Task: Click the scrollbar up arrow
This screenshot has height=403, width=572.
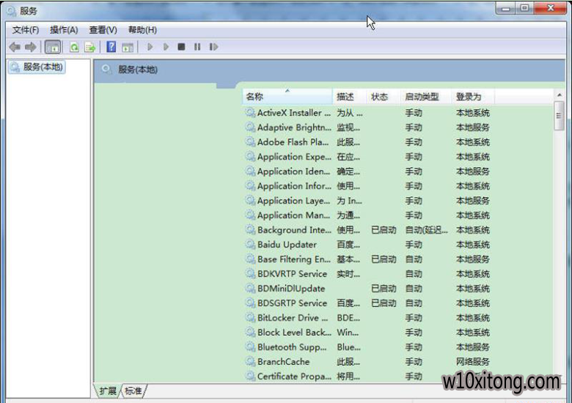Action: coord(560,95)
